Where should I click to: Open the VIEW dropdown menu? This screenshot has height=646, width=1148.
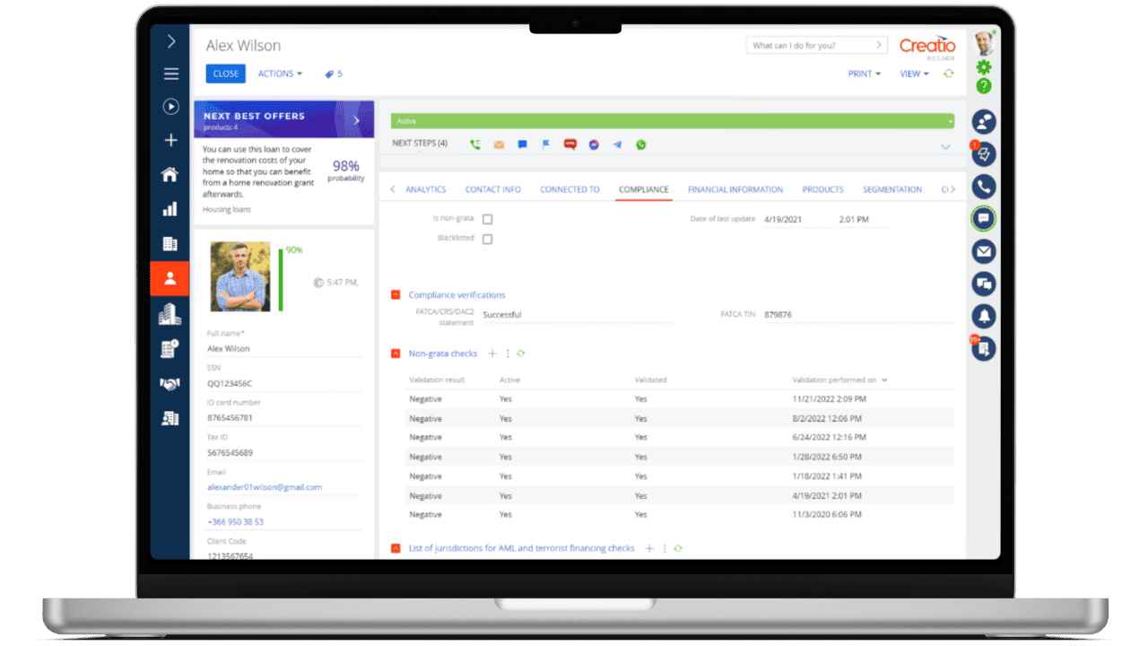click(x=914, y=74)
